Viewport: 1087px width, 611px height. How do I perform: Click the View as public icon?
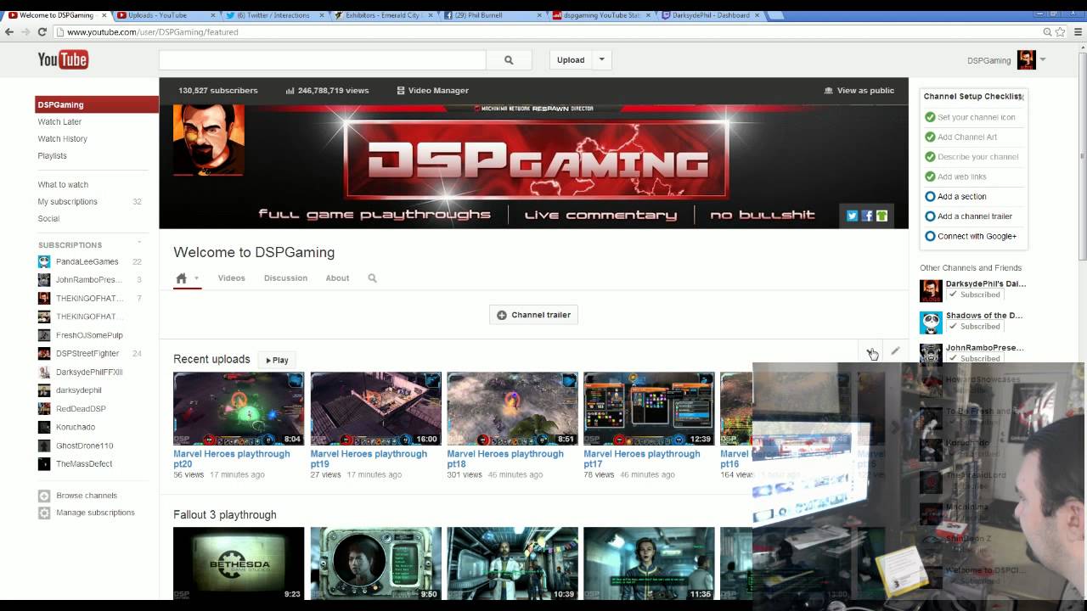pyautogui.click(x=829, y=91)
